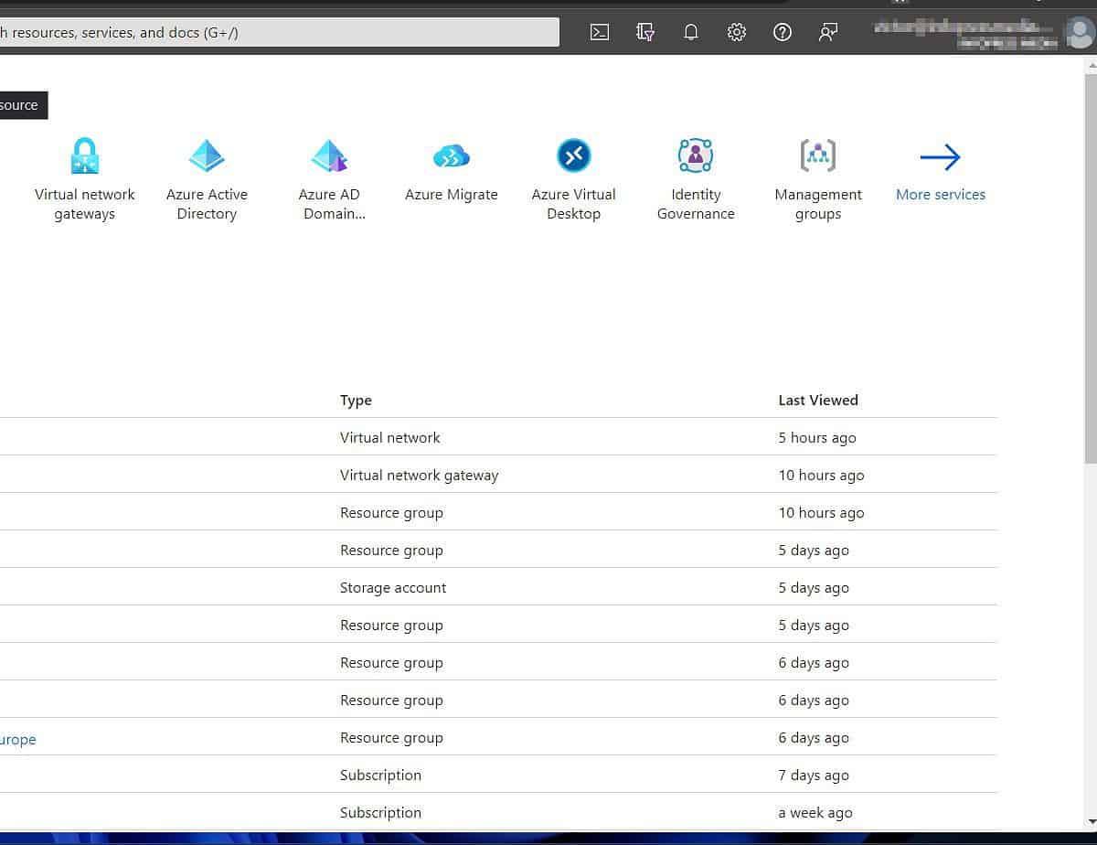Sort recents by the Last Viewed column

coord(817,400)
